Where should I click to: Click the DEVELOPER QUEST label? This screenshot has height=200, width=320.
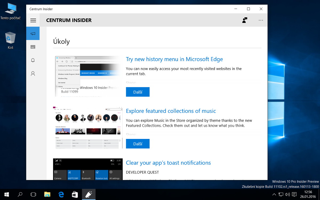click(142, 172)
